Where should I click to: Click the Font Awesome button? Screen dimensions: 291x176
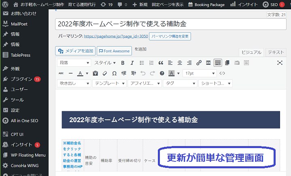coord(114,51)
